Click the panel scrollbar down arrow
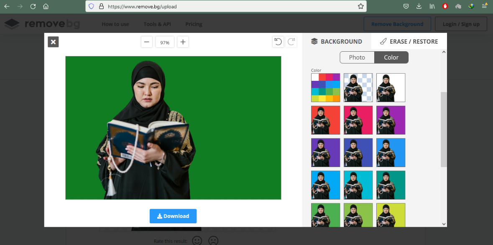This screenshot has height=245, width=493. (x=444, y=224)
